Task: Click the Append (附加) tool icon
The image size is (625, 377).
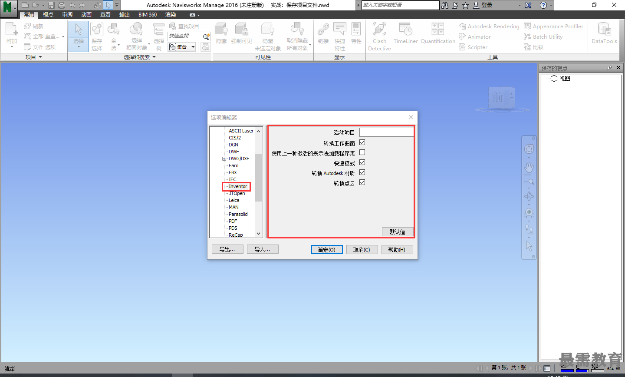Action: (x=12, y=30)
